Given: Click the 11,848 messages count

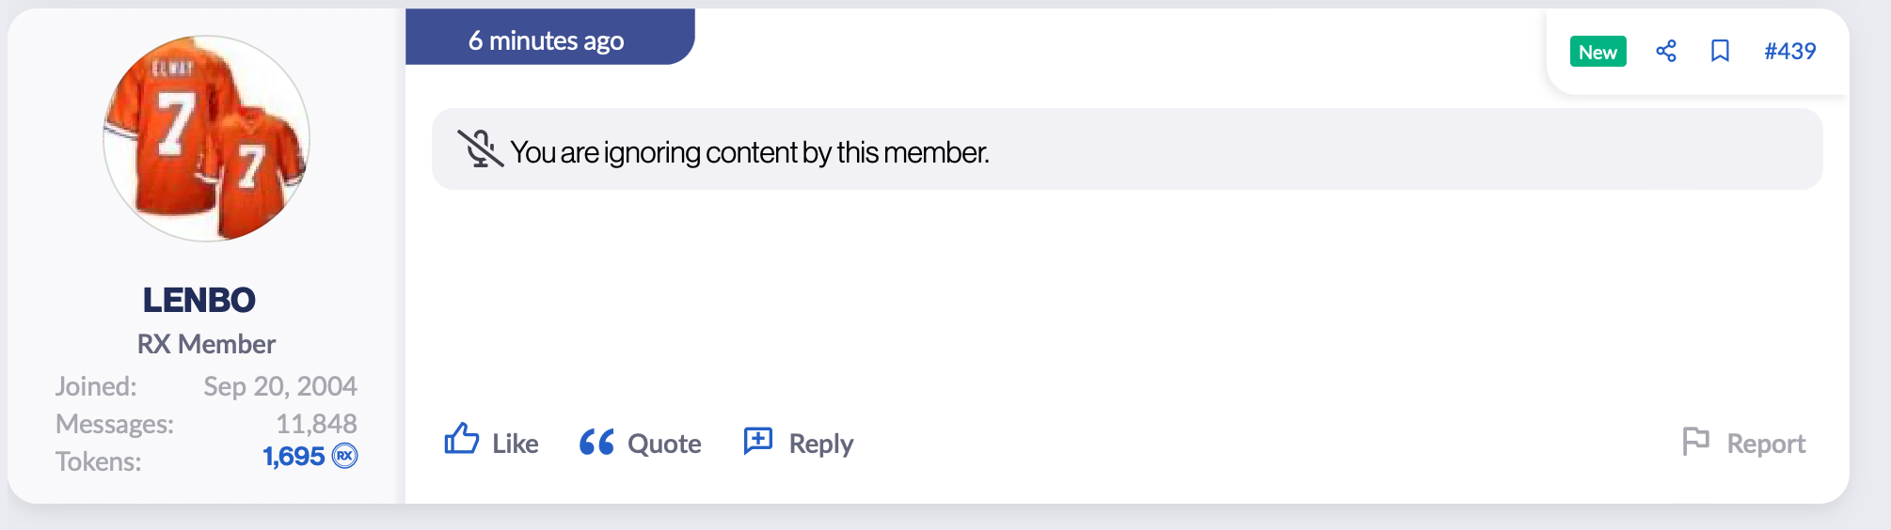Looking at the screenshot, I should point(316,424).
